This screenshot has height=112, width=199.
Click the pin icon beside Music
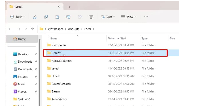click(x=36, y=84)
